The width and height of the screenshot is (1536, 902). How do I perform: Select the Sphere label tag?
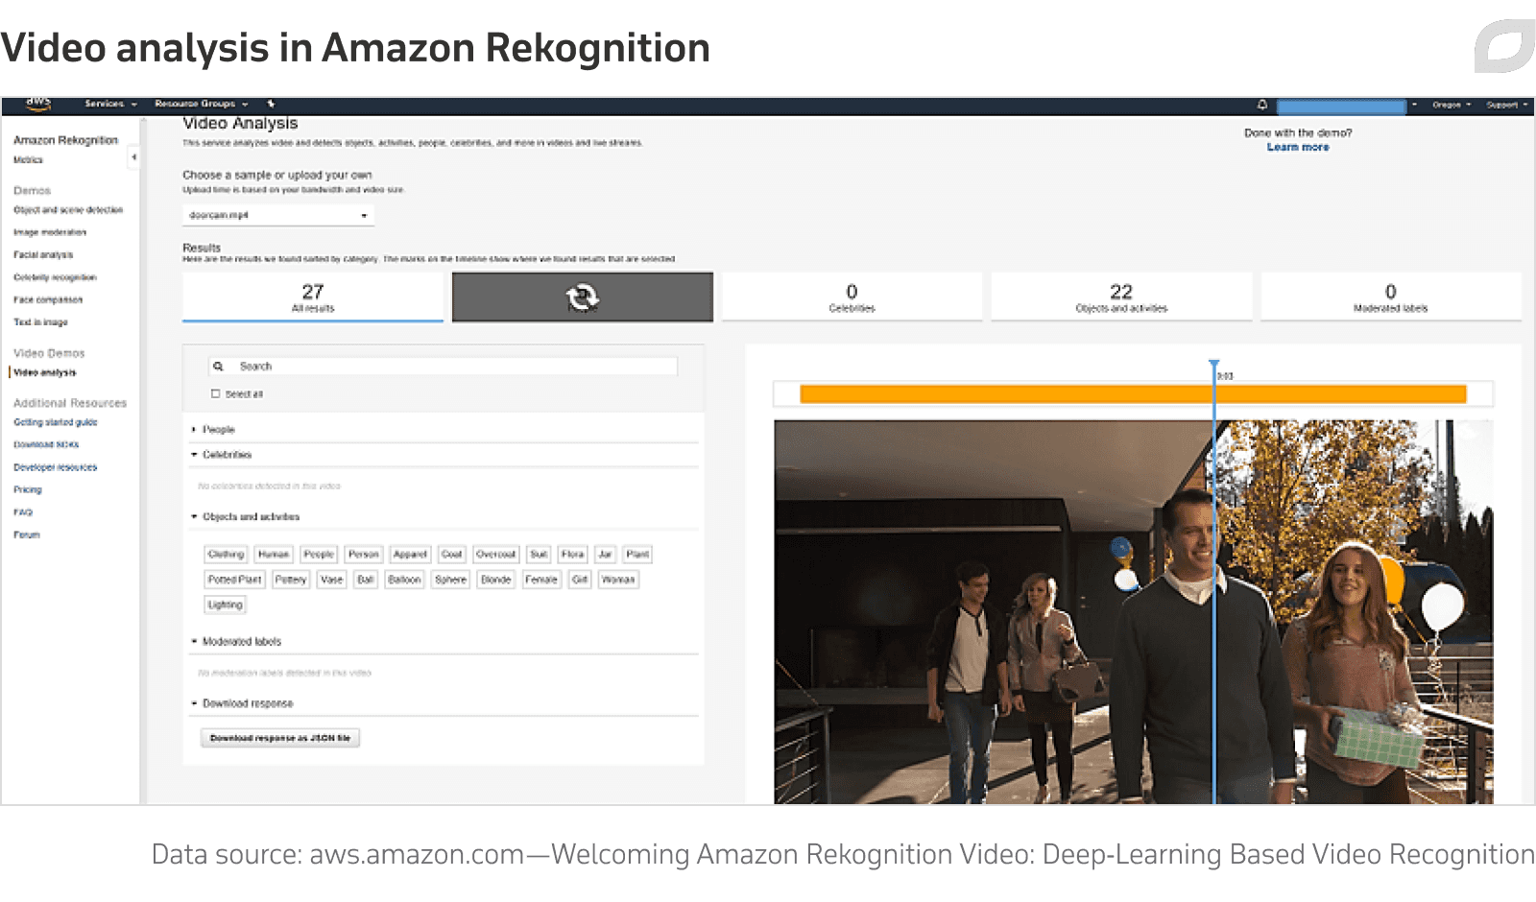pyautogui.click(x=451, y=580)
